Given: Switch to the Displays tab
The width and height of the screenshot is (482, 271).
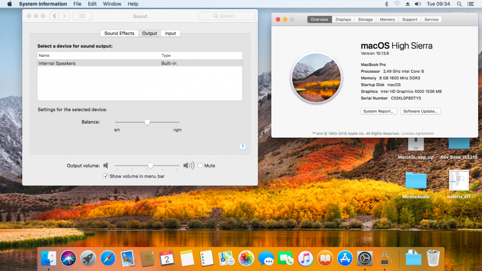Looking at the screenshot, I should point(343,19).
